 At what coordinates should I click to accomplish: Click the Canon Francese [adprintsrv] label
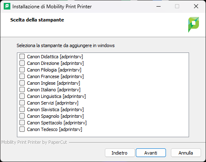click(x=55, y=76)
